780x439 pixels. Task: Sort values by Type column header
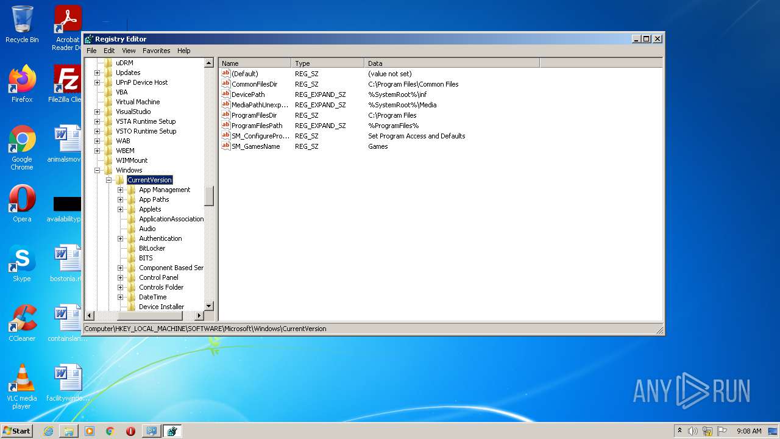(x=328, y=63)
